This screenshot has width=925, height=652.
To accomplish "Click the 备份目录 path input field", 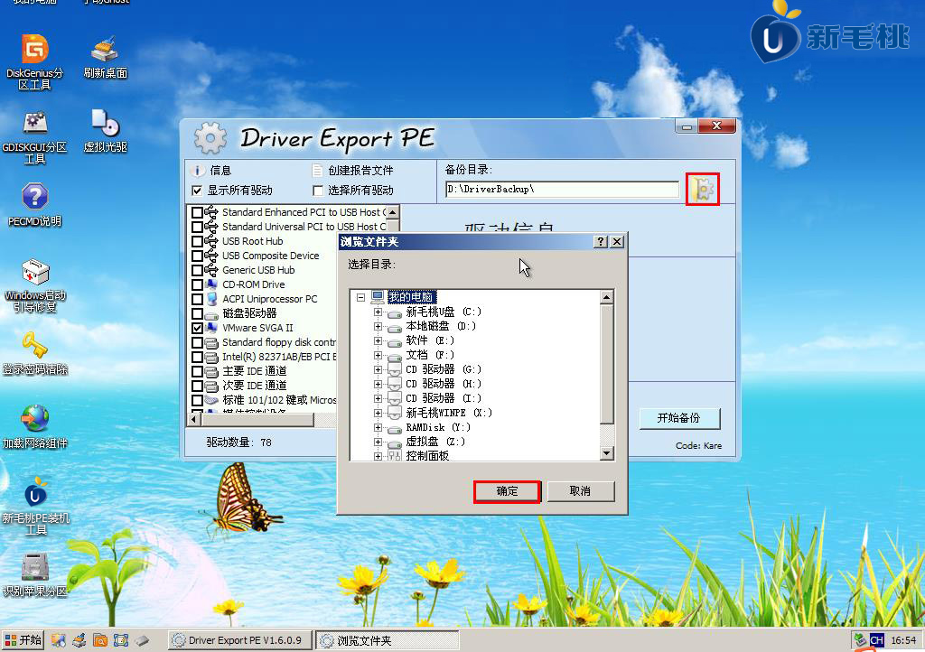I will 562,190.
